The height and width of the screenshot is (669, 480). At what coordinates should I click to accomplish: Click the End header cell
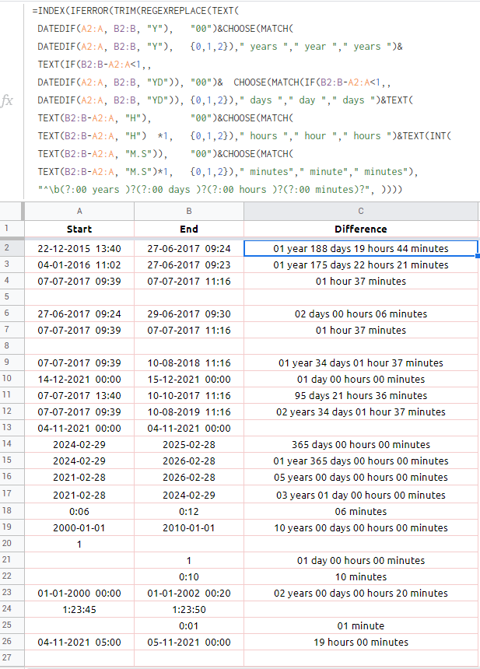(x=189, y=229)
